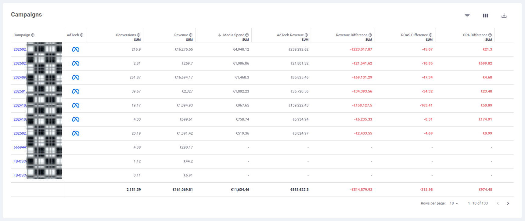Click the -€69,131.29 Revenue Difference cell

pos(362,78)
